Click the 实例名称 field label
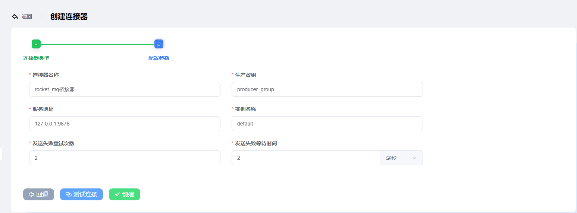This screenshot has width=577, height=213. coord(245,109)
